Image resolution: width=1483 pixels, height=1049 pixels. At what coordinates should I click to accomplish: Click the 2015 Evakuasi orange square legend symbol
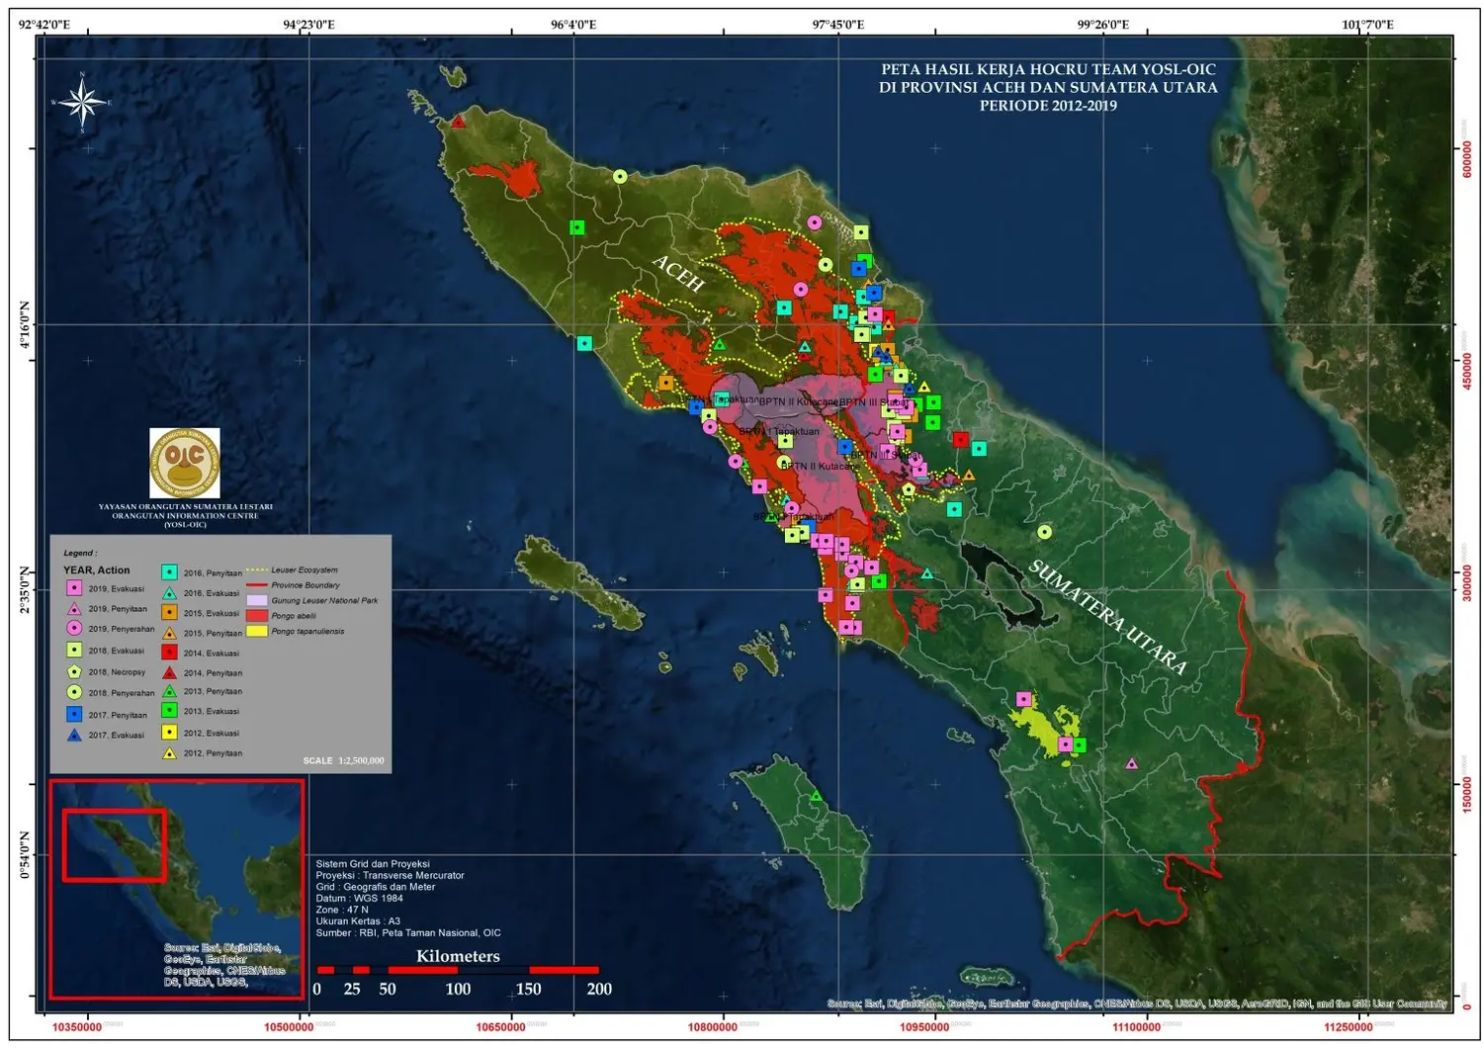pyautogui.click(x=169, y=613)
